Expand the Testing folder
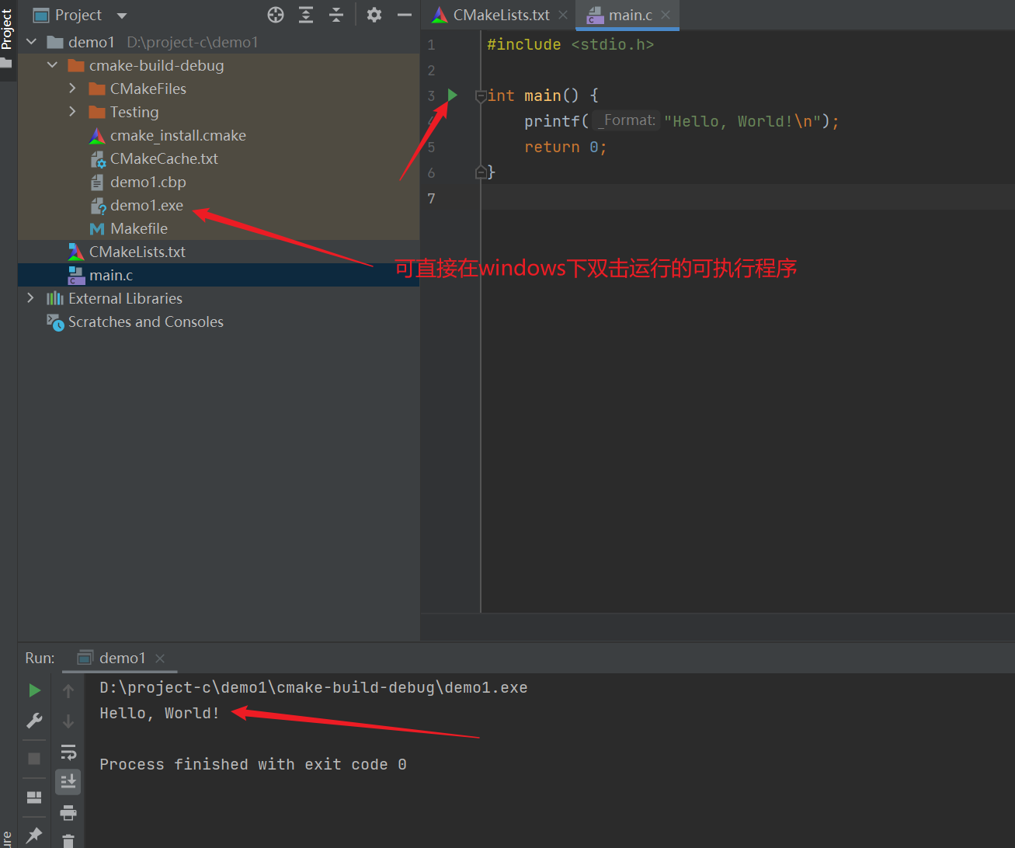Image resolution: width=1015 pixels, height=848 pixels. point(73,112)
